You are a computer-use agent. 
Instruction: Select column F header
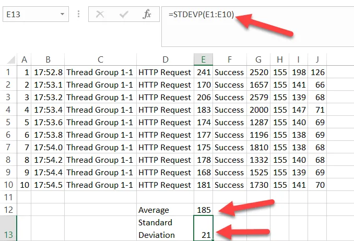click(x=230, y=59)
